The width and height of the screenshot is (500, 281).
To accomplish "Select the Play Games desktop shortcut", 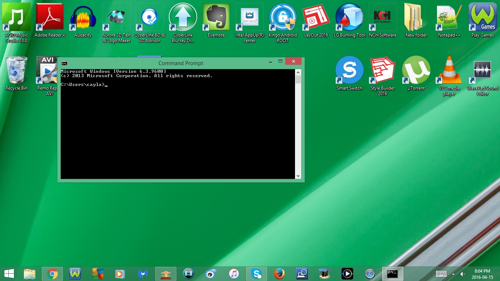I will point(483,20).
